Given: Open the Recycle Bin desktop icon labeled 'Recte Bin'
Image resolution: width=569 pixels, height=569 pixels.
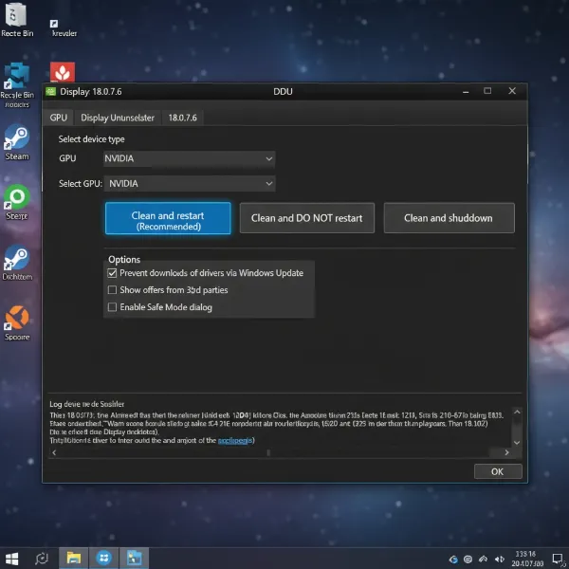Looking at the screenshot, I should click(17, 20).
